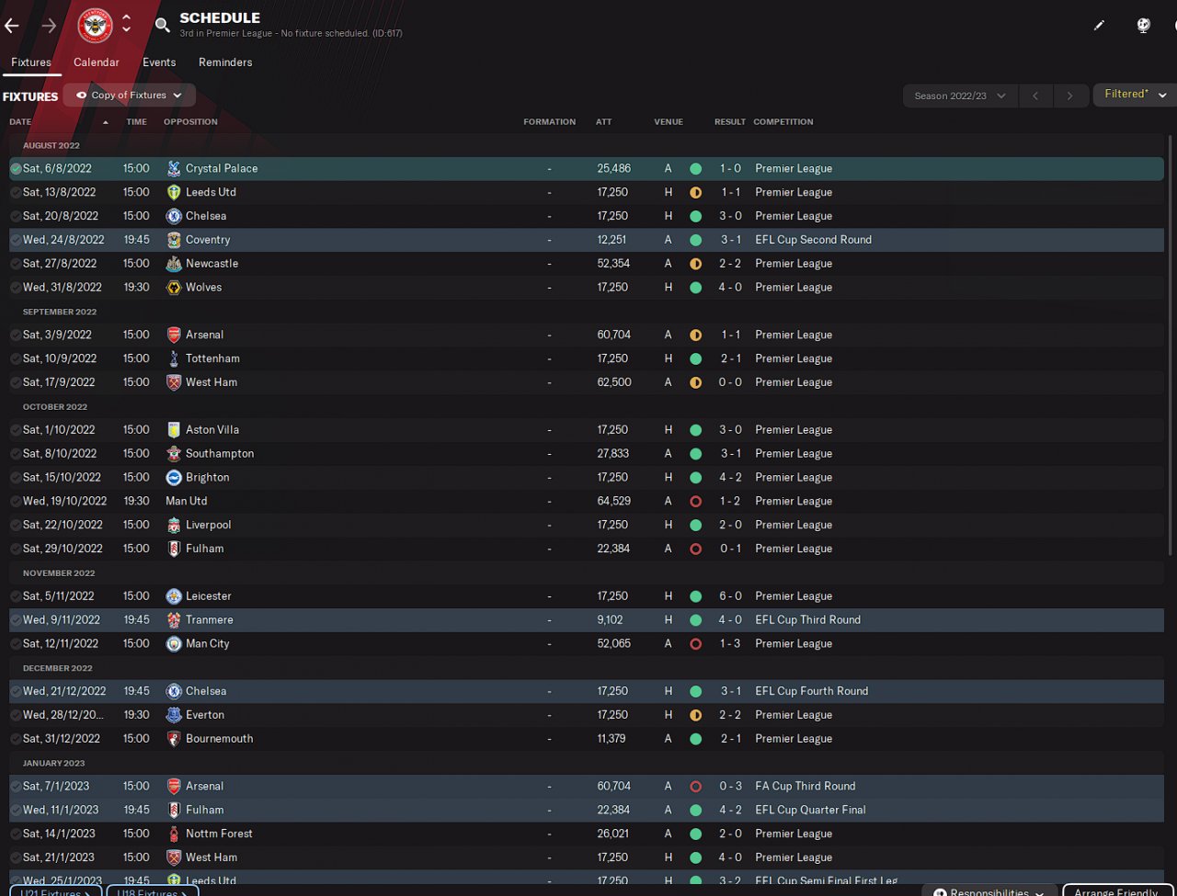Open the Filtered dropdown

pos(1135,95)
